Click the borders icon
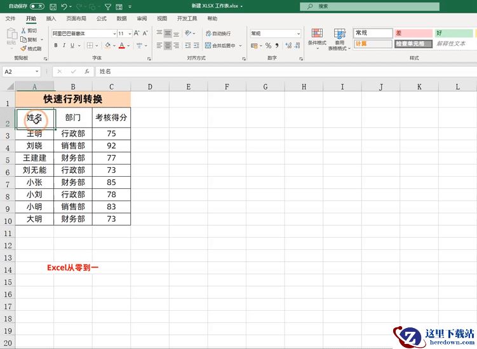 [90, 45]
